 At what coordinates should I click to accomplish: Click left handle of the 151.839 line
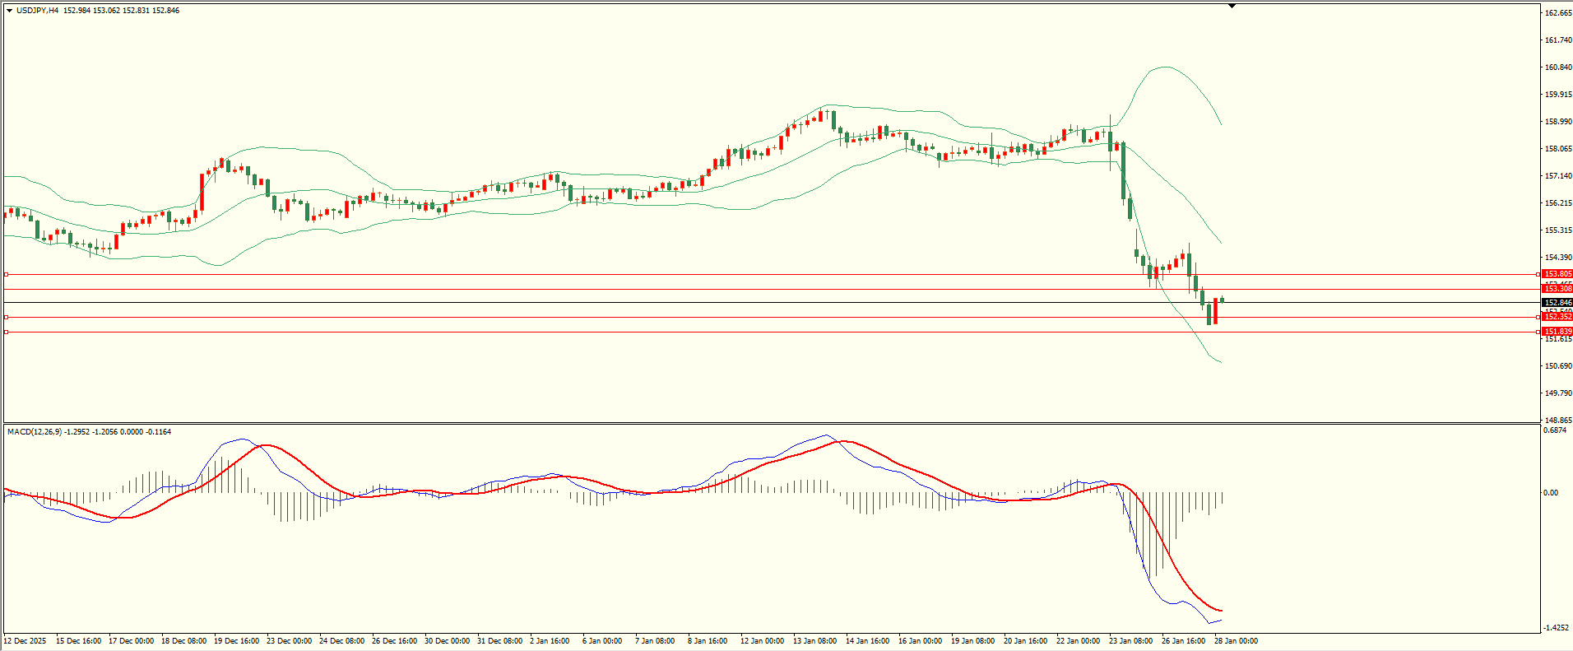(x=7, y=332)
